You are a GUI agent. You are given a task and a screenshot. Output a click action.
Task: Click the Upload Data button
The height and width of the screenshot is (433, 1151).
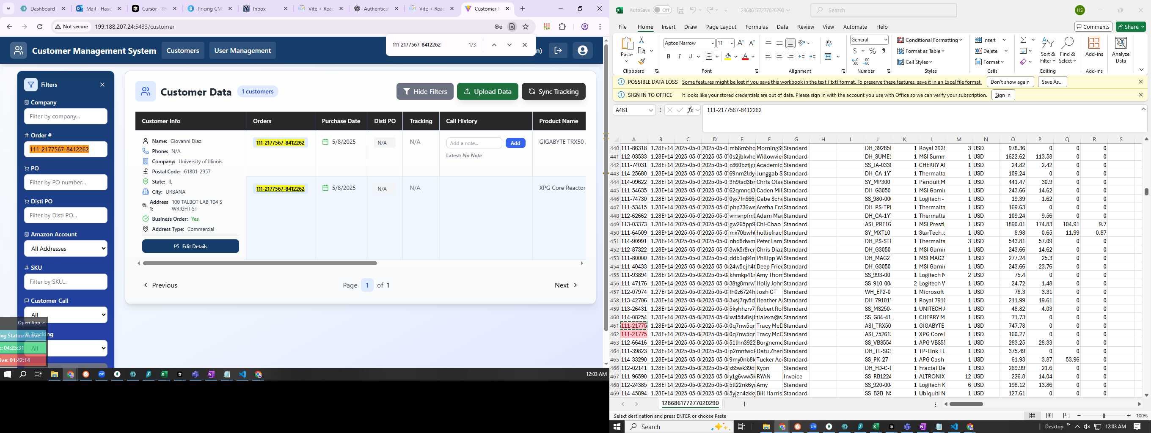click(x=487, y=91)
